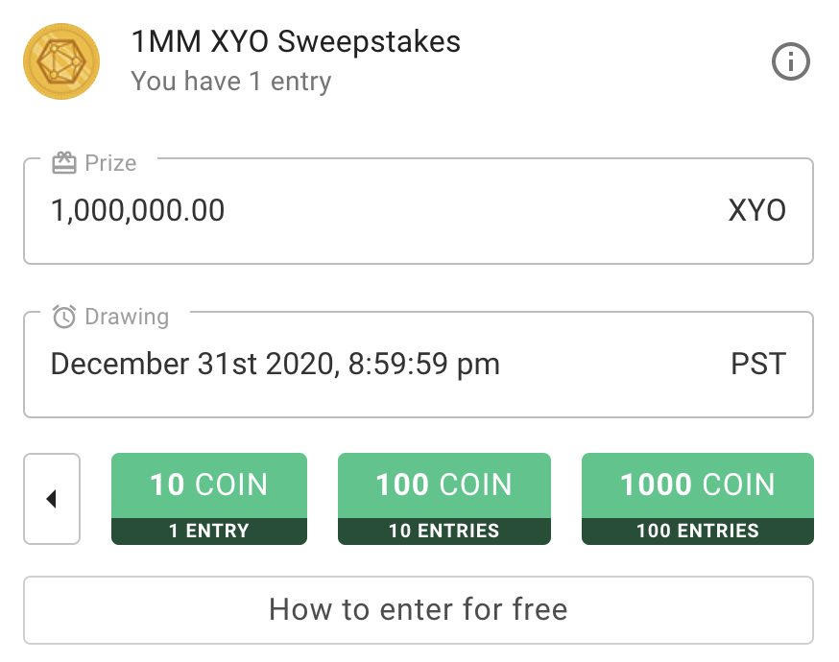Click the 10 ENTRIES dark green label

444,531
